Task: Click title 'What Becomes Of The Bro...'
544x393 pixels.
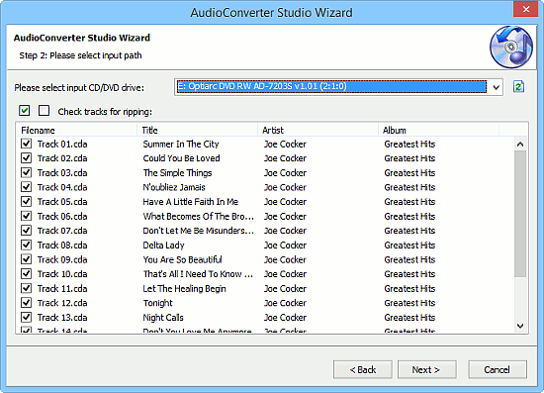Action: click(198, 216)
